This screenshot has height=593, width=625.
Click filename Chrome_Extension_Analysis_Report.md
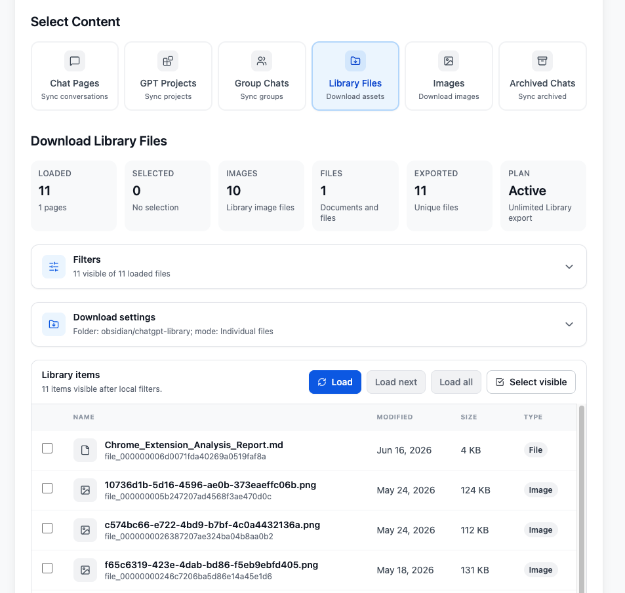pos(193,445)
